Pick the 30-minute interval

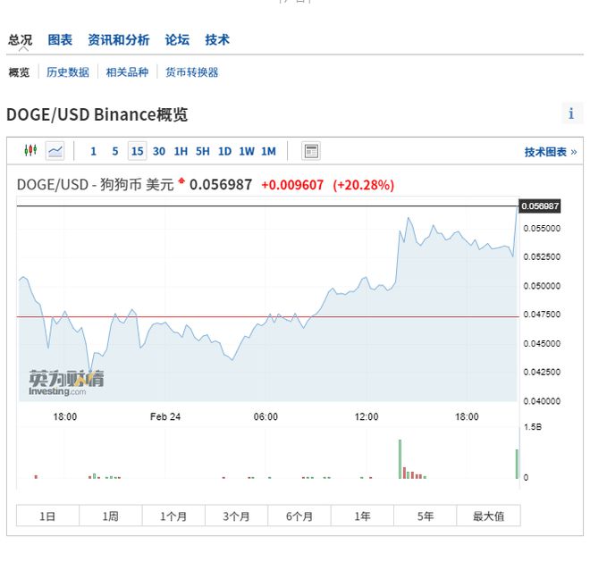point(159,151)
